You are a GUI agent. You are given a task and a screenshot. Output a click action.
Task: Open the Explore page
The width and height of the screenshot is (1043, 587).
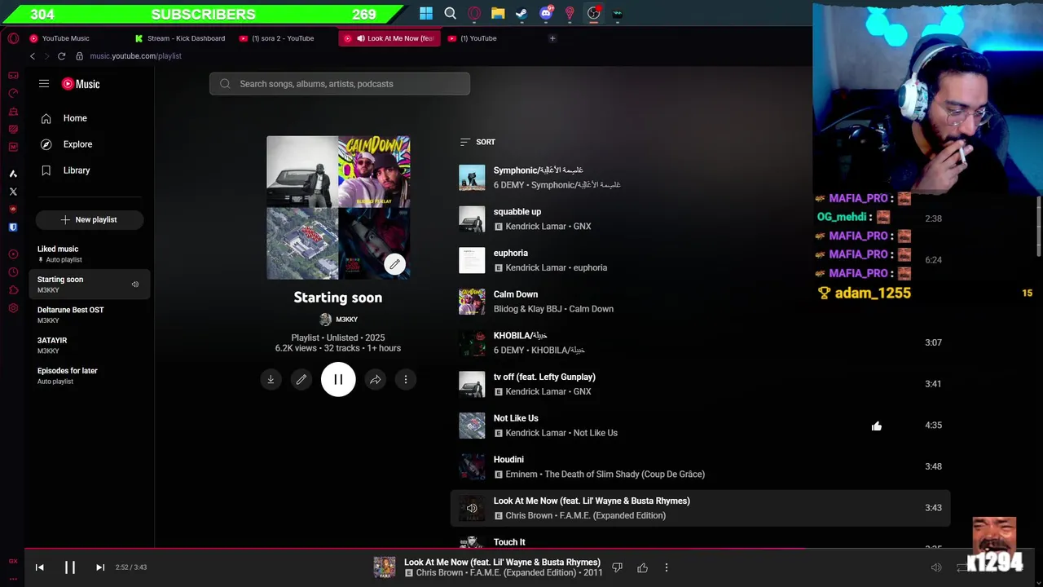tap(77, 144)
